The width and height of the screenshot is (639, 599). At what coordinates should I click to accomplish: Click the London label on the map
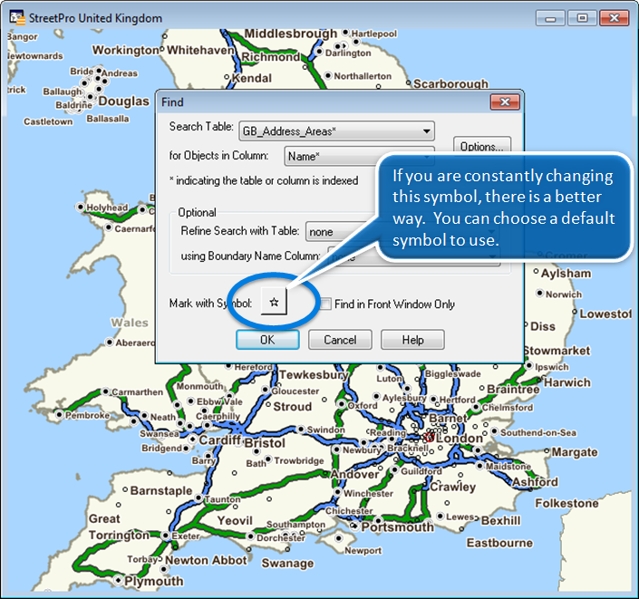click(460, 439)
